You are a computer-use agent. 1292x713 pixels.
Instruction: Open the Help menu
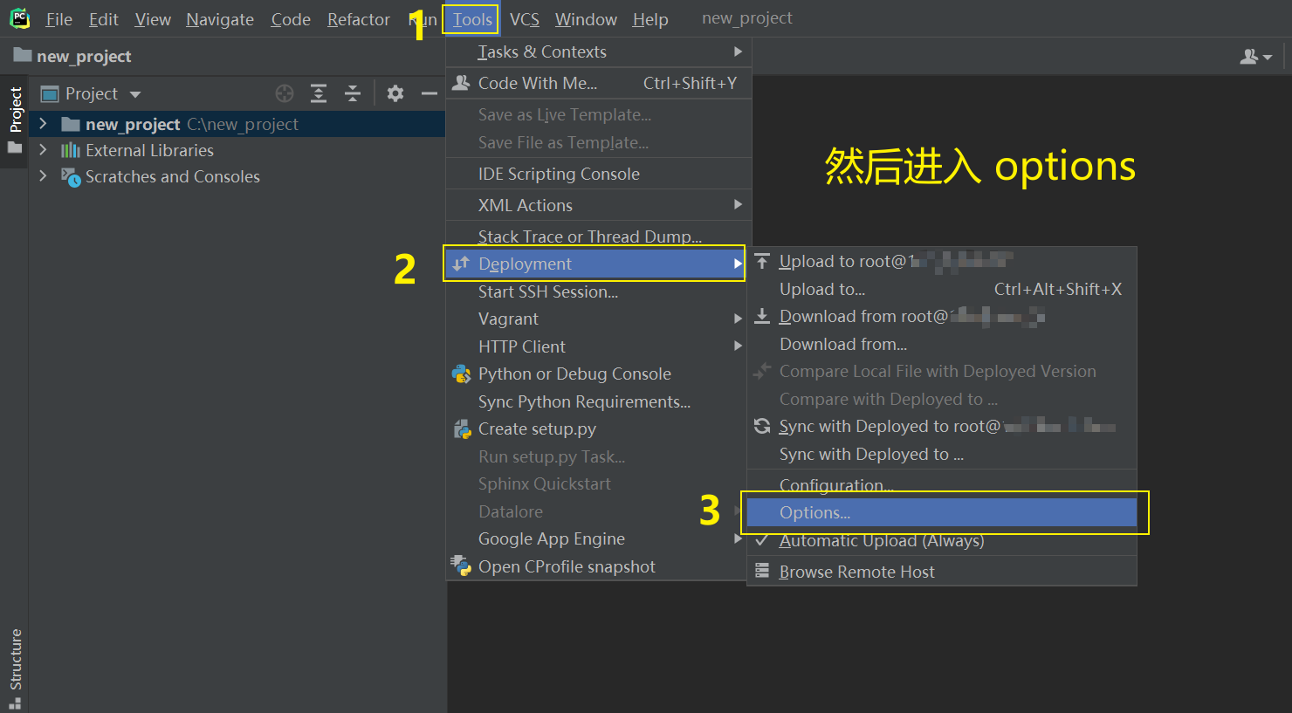click(x=650, y=19)
